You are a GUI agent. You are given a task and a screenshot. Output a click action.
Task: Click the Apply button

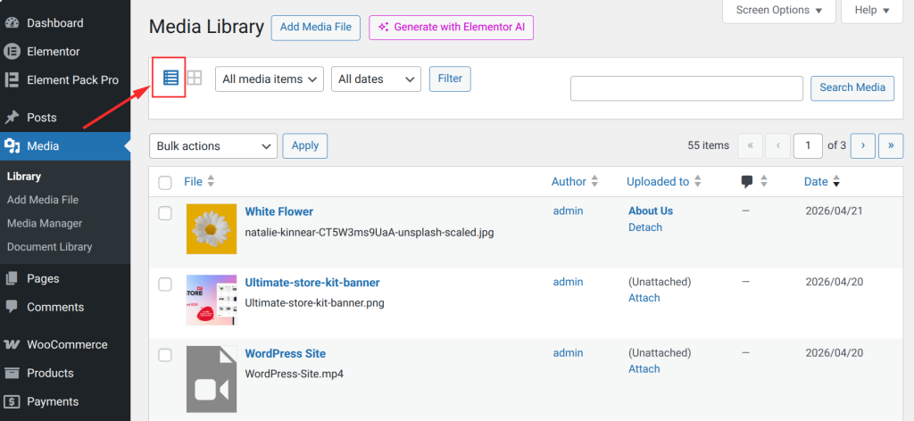[305, 145]
